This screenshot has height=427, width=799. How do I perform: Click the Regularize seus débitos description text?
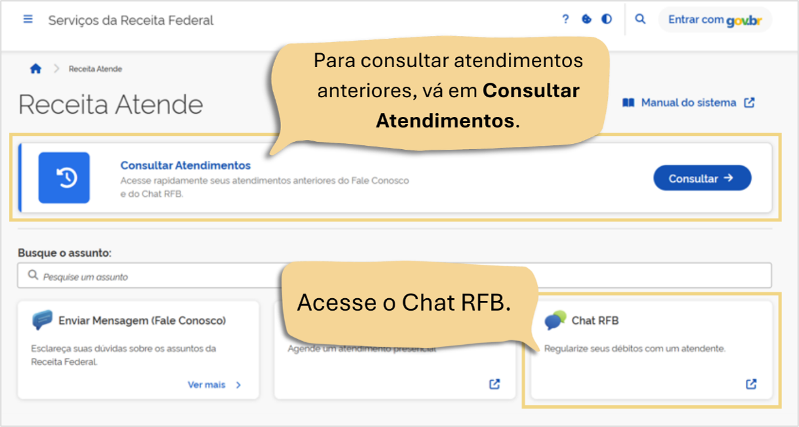pos(635,349)
